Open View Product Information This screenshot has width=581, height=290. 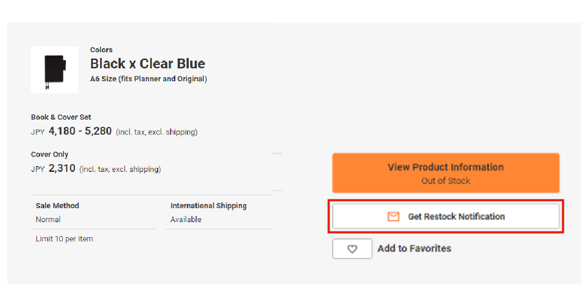pos(446,167)
